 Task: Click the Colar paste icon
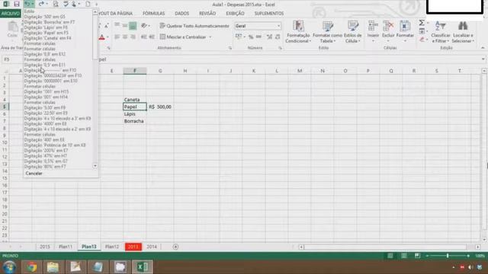12,30
